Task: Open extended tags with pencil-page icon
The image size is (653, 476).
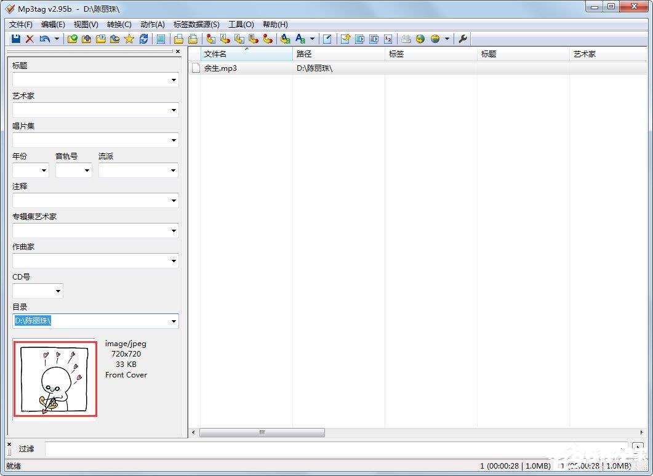Action: (x=327, y=39)
